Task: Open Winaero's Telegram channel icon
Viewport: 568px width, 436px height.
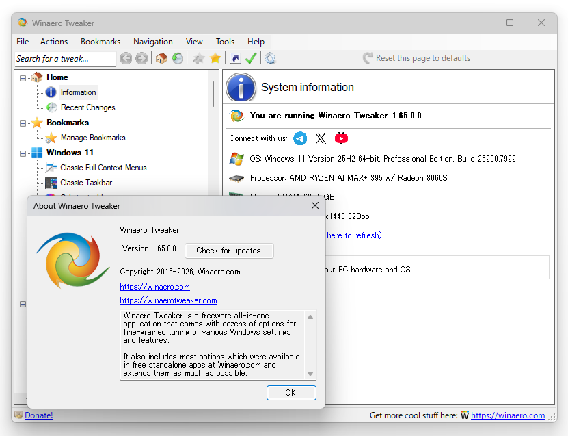Action: click(x=299, y=138)
